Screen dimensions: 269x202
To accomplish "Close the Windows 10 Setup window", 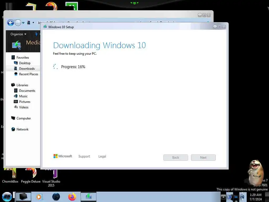I will pos(224,27).
